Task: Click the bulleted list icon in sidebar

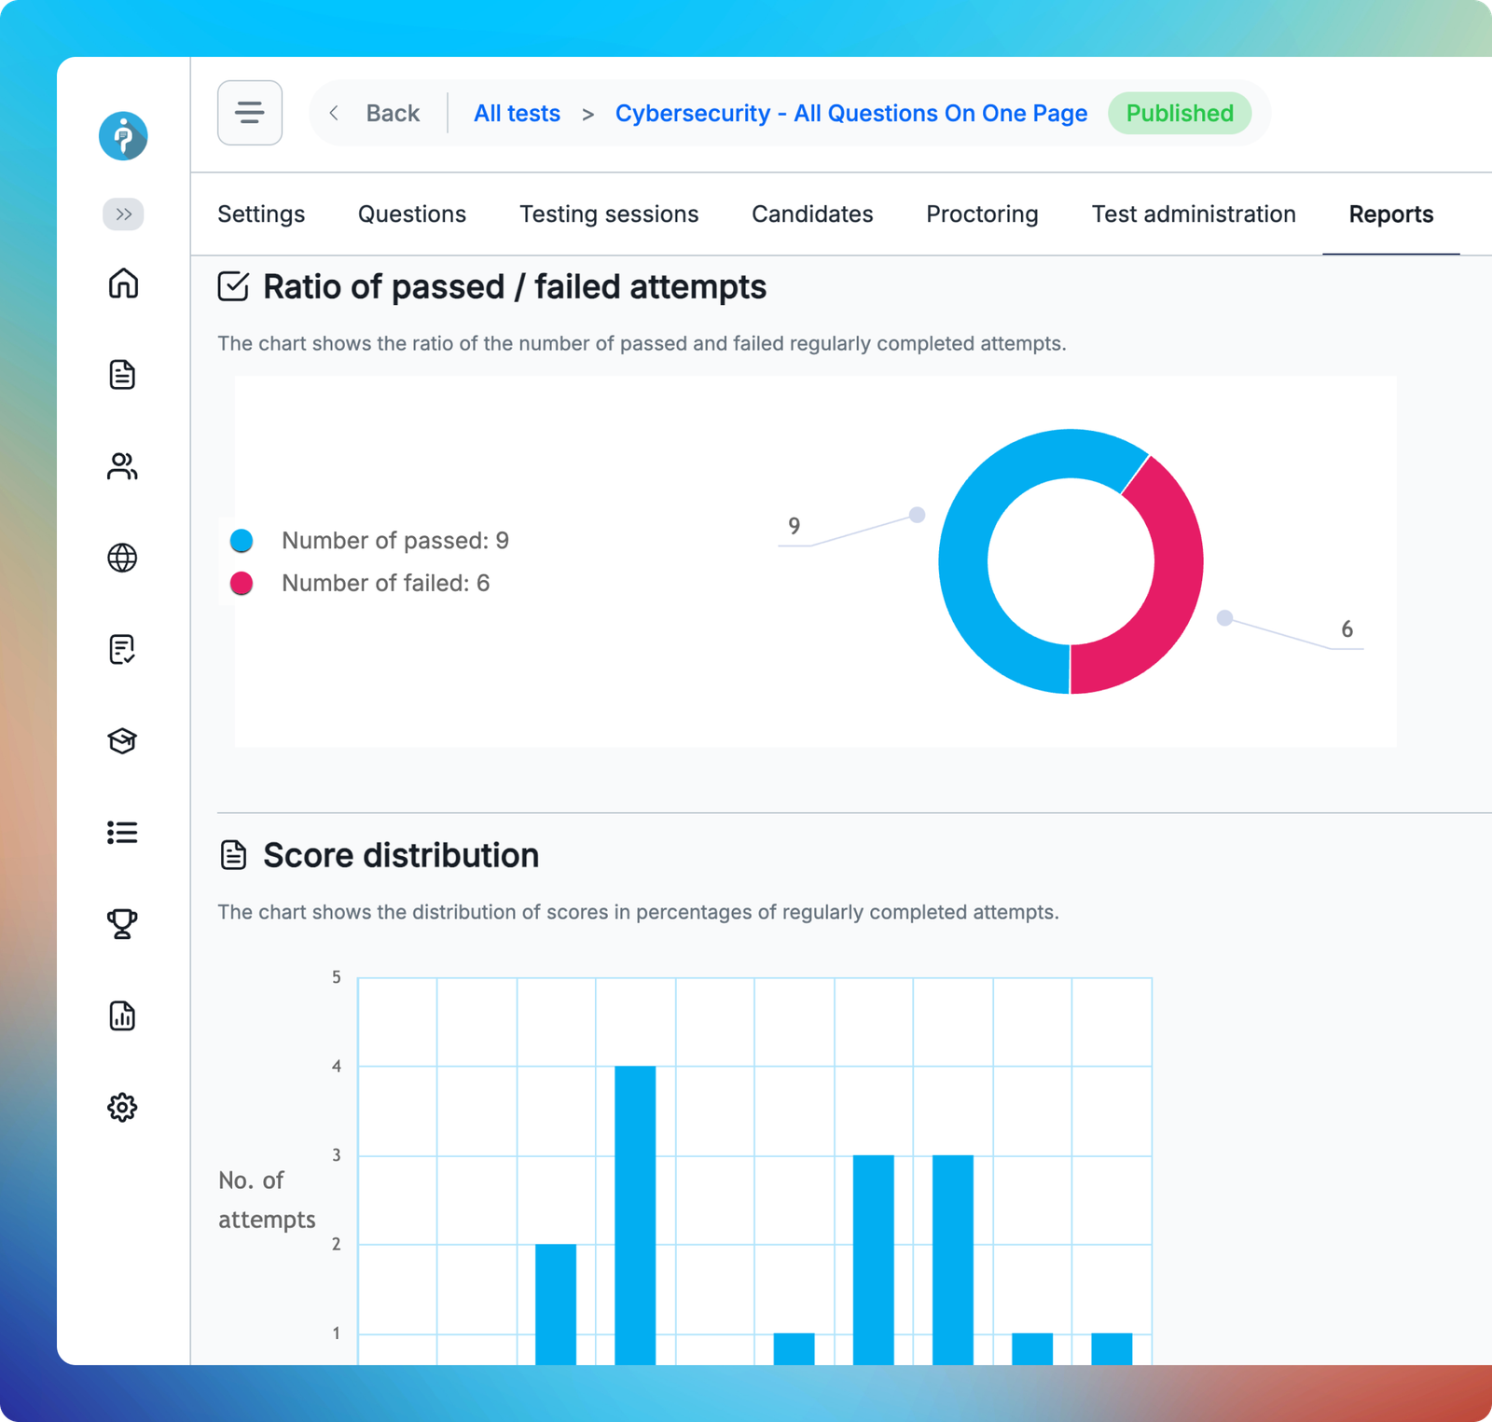Action: [123, 832]
